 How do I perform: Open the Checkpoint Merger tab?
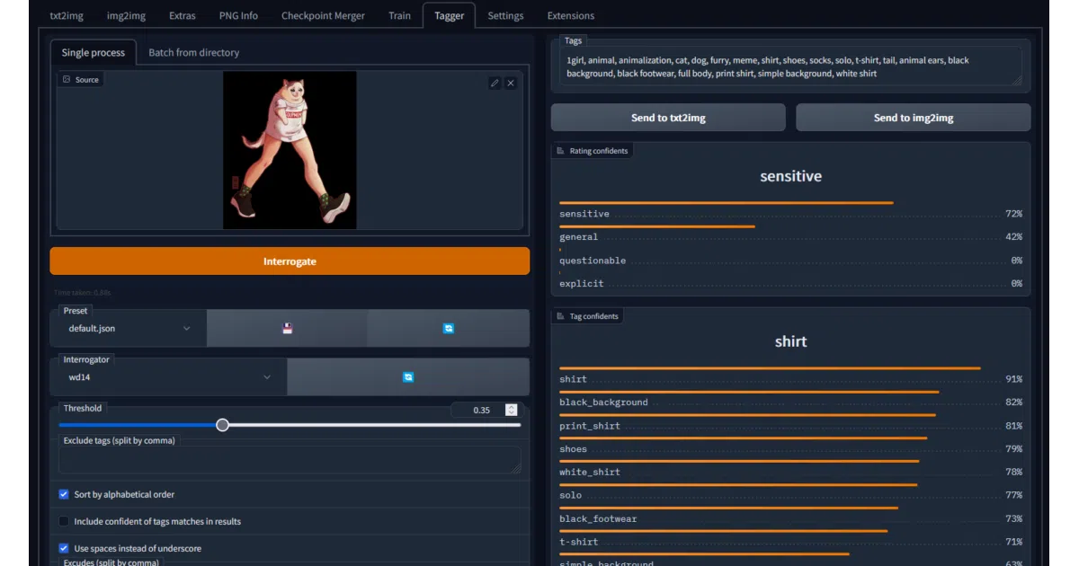pyautogui.click(x=324, y=15)
